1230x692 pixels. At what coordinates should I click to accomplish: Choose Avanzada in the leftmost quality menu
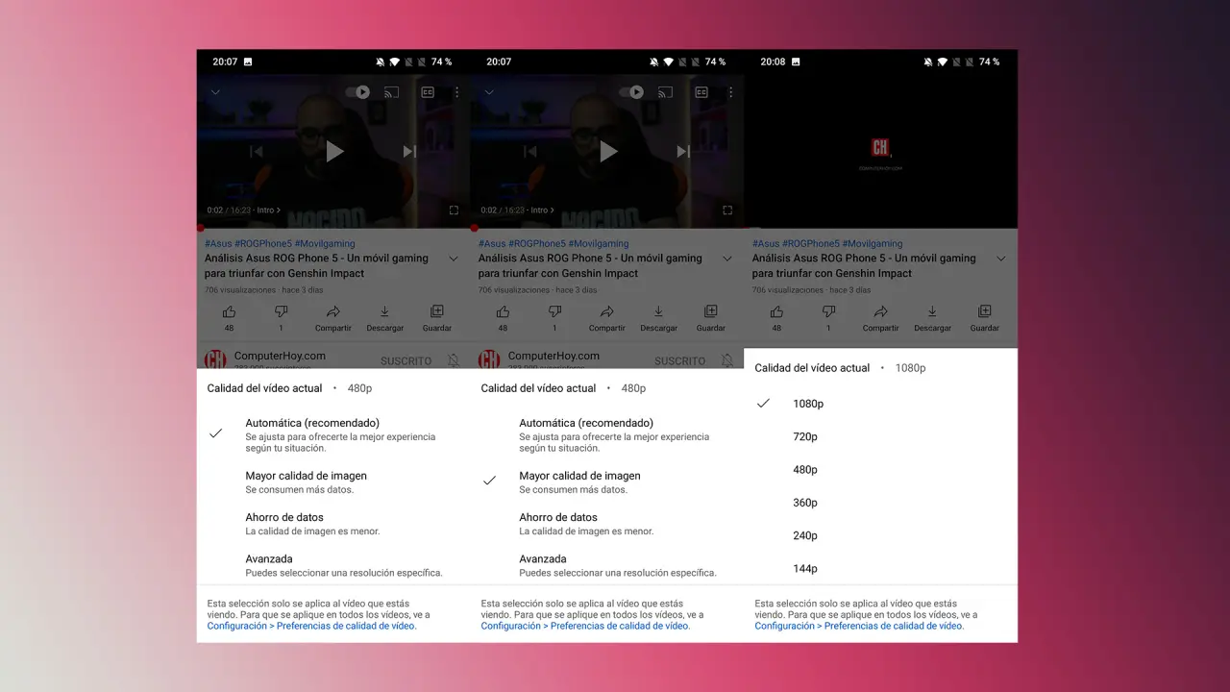tap(269, 559)
